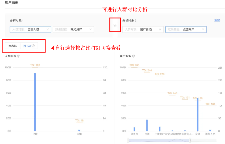The height and width of the screenshot is (144, 225).
Task: Click the 公务员 axis label
Action: (x=134, y=134)
